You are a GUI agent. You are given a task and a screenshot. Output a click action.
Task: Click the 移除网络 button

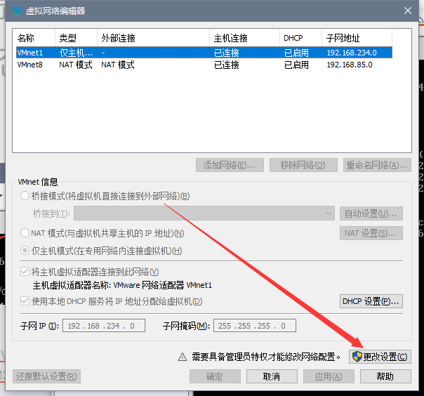(x=303, y=165)
